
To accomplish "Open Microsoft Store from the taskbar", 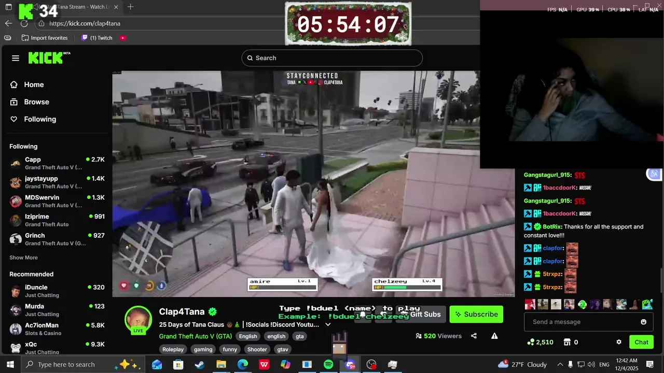I will [x=178, y=365].
